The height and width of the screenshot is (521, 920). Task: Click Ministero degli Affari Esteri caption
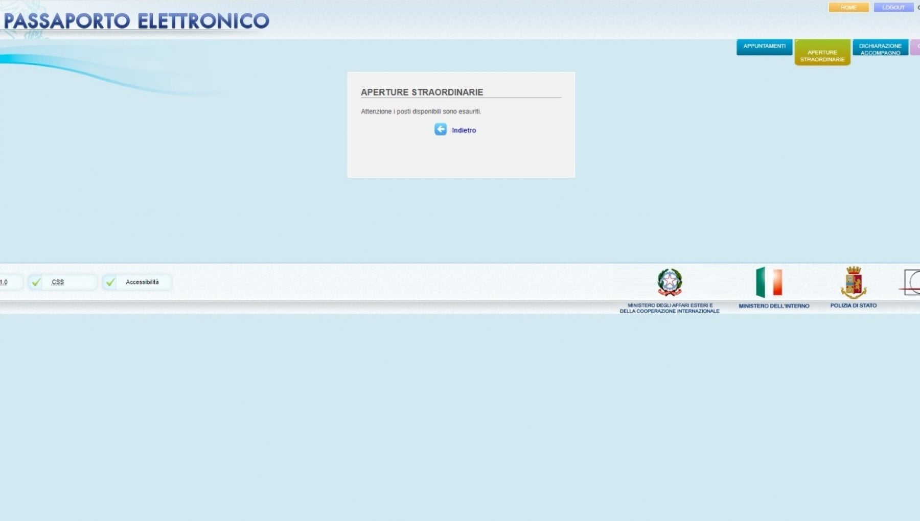point(670,308)
